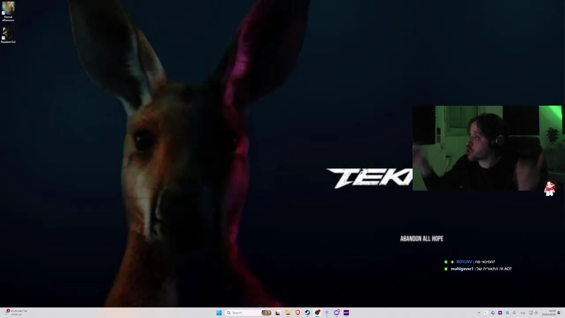Image resolution: width=565 pixels, height=318 pixels.
Task: Open the purple diamond app in taskbar
Action: point(327,313)
